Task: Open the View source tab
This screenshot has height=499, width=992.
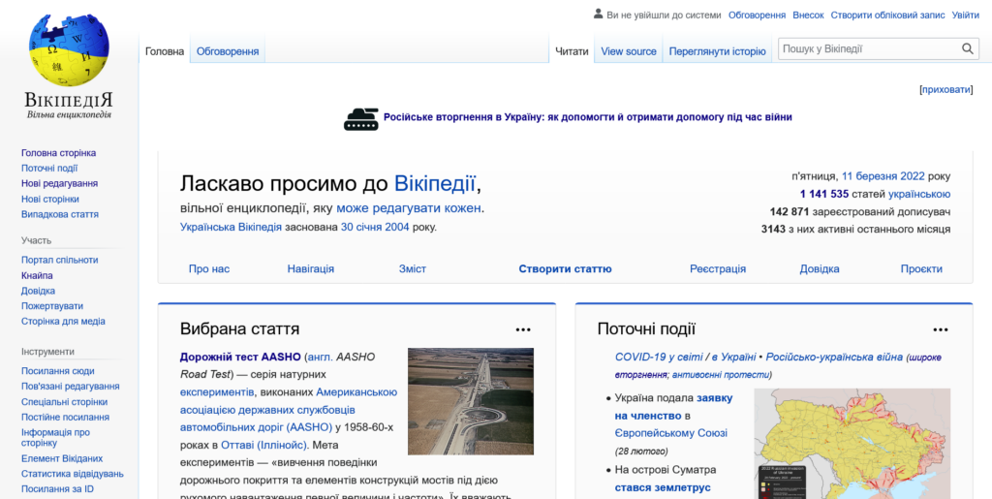Action: click(x=628, y=51)
